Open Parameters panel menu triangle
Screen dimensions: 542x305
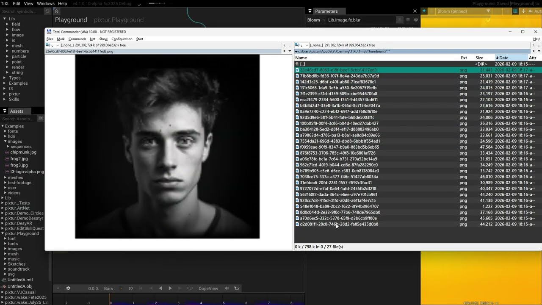[310, 11]
